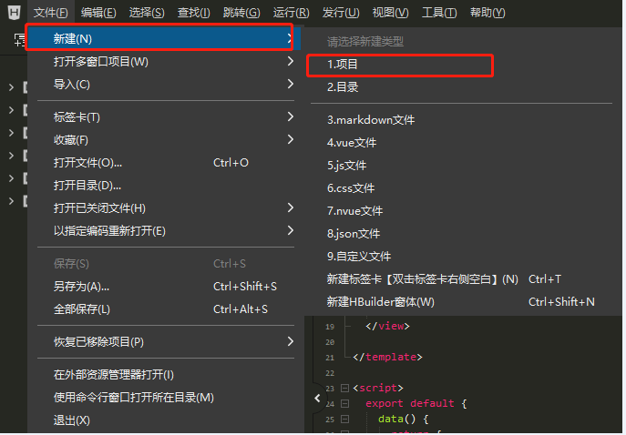The image size is (626, 435).
Task: Toggle fold box beside script tag
Action: click(345, 389)
